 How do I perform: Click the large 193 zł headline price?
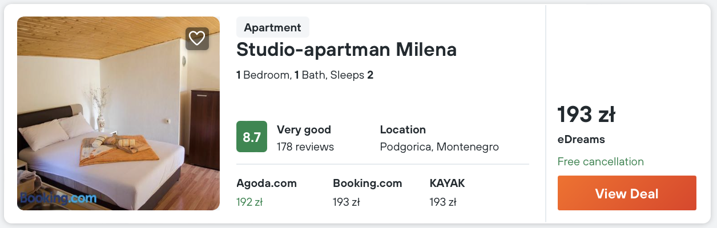click(586, 115)
